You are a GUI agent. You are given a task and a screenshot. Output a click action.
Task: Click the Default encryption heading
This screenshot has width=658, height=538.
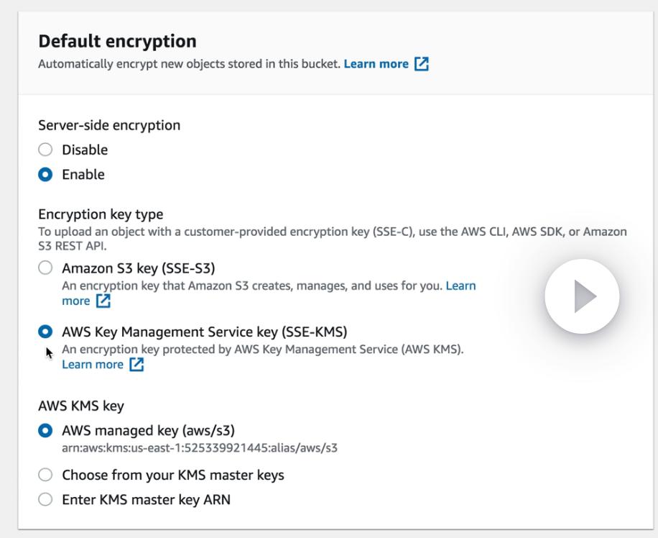117,41
